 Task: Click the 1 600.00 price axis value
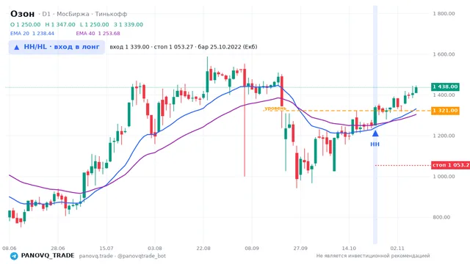coord(444,54)
